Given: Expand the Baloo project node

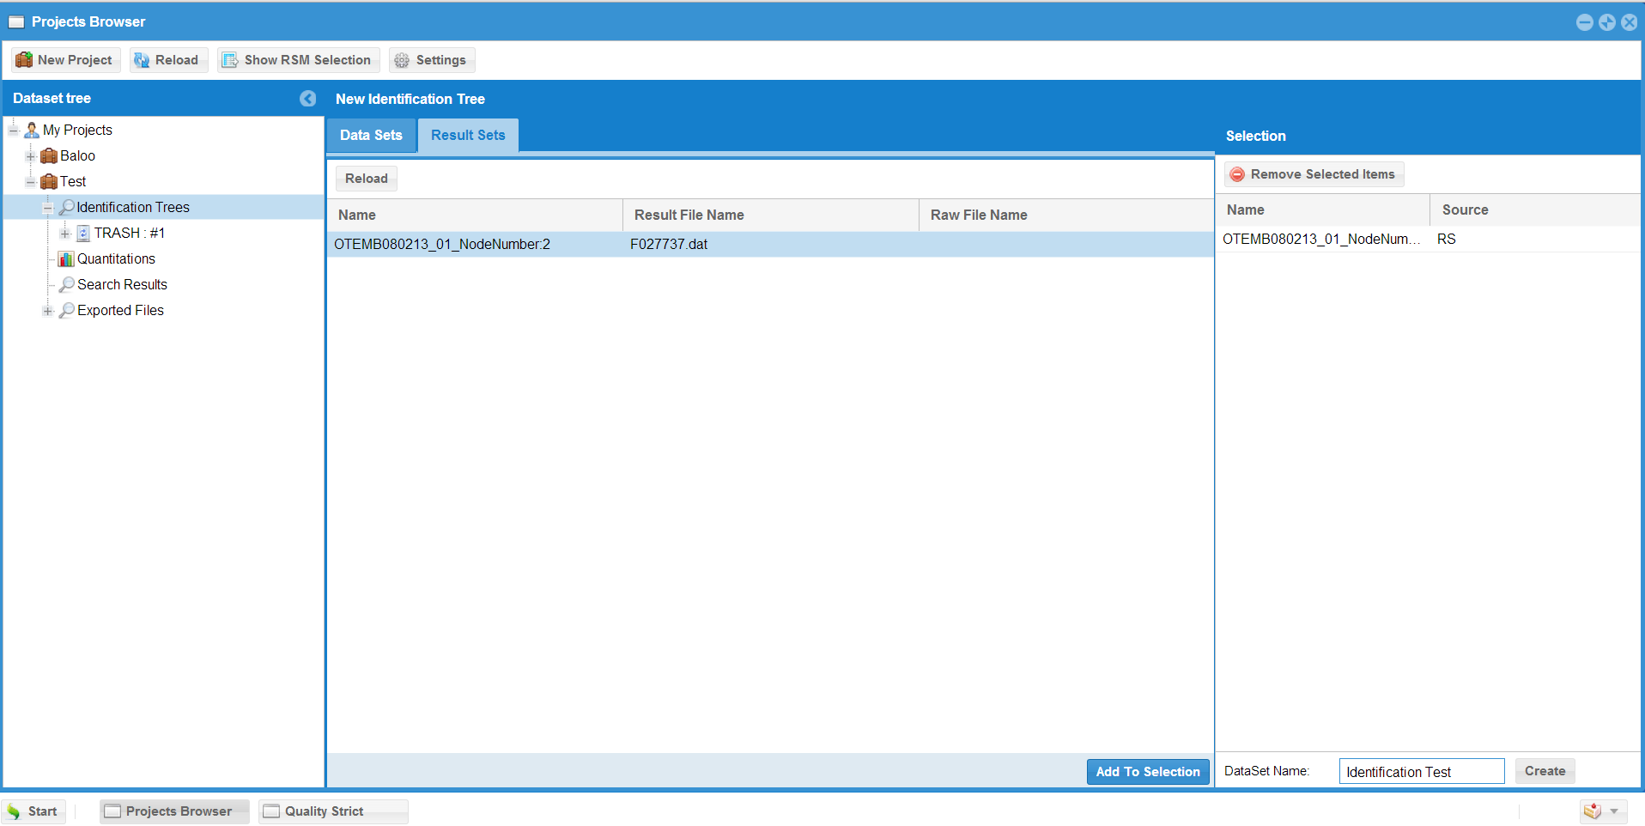Looking at the screenshot, I should coord(31,156).
